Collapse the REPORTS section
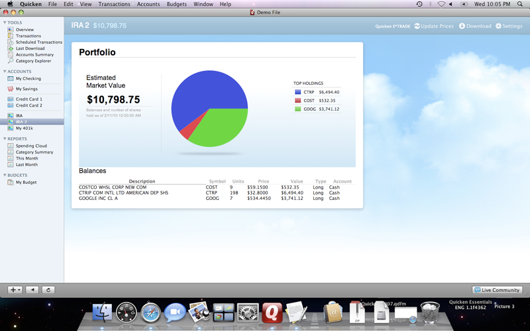530x331 pixels. point(5,139)
